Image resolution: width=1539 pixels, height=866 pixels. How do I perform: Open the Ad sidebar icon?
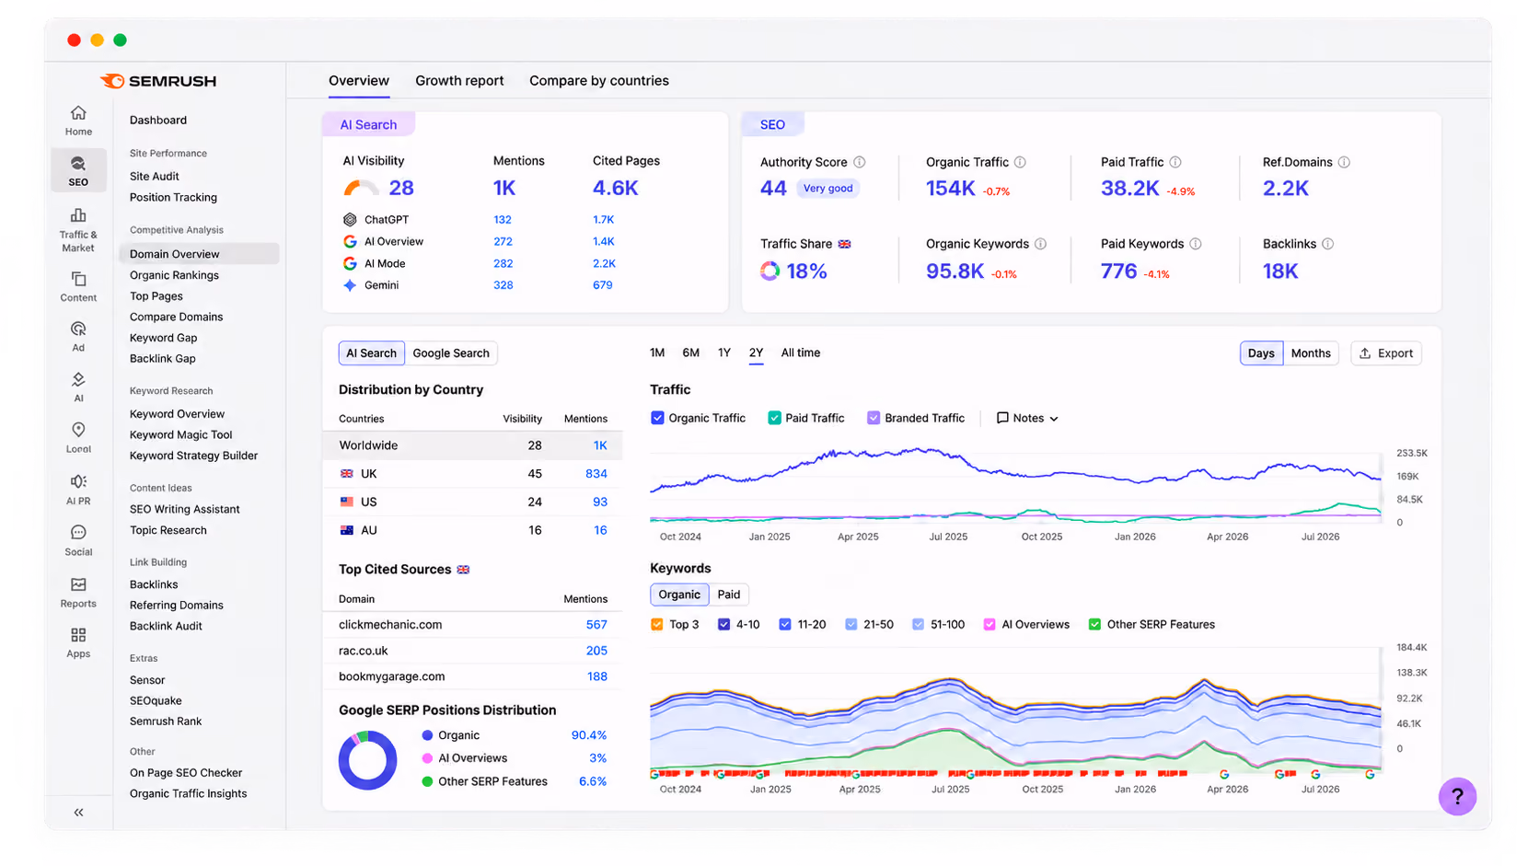click(78, 329)
